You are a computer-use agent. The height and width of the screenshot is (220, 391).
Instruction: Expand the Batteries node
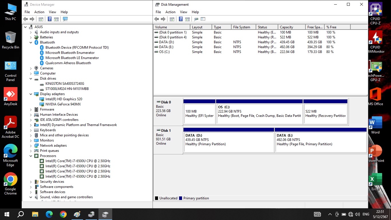[31, 37]
